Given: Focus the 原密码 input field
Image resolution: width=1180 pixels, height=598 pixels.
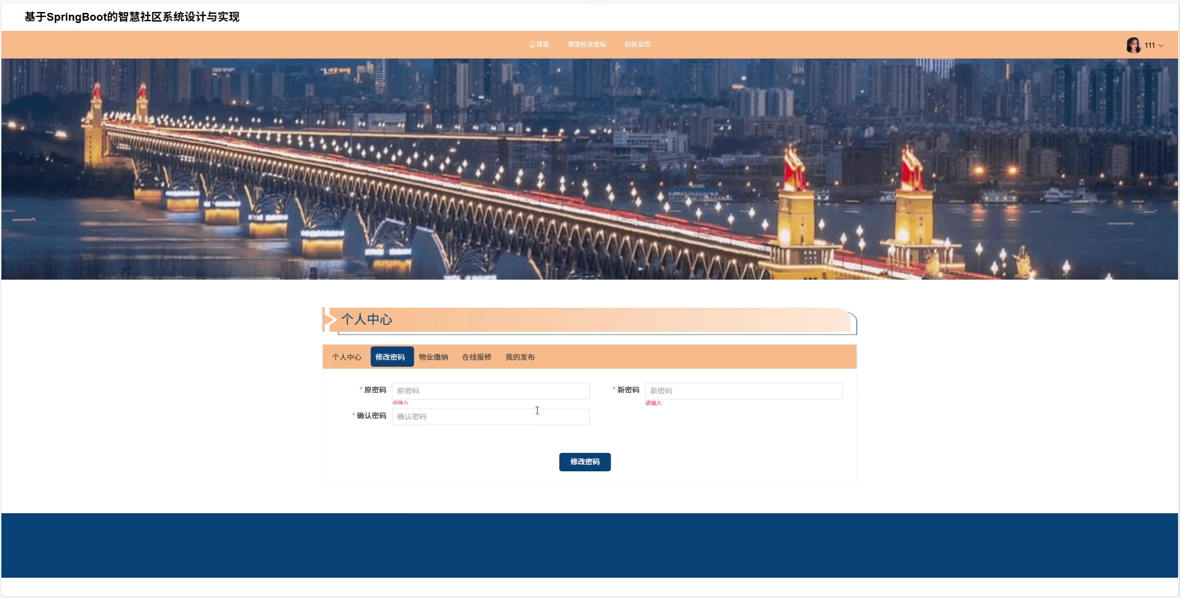Looking at the screenshot, I should coord(490,391).
